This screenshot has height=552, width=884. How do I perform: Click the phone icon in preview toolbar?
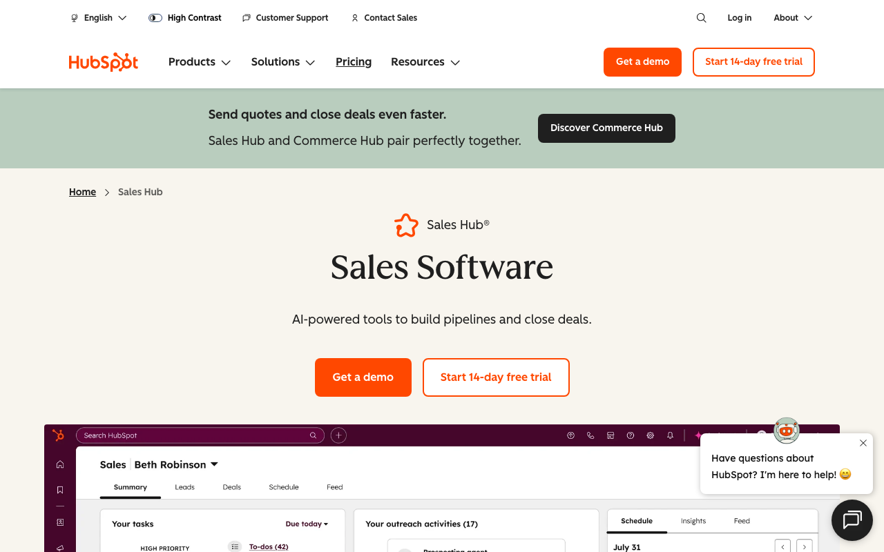point(590,435)
